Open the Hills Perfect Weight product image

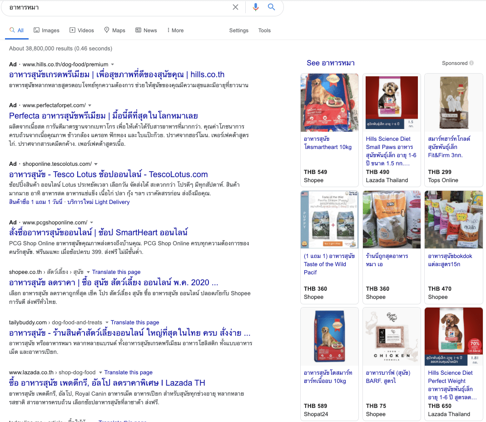453,337
